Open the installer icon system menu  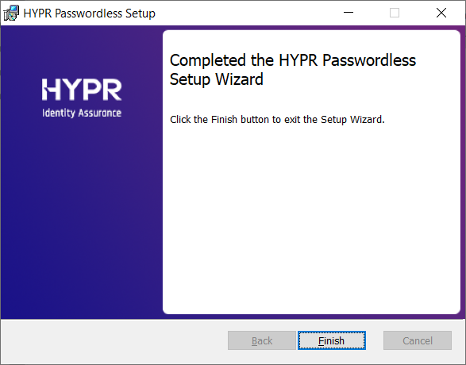point(11,13)
